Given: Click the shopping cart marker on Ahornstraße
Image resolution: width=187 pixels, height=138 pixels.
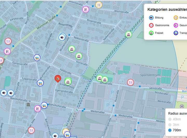Looking at the screenshot, I should click(99, 5).
